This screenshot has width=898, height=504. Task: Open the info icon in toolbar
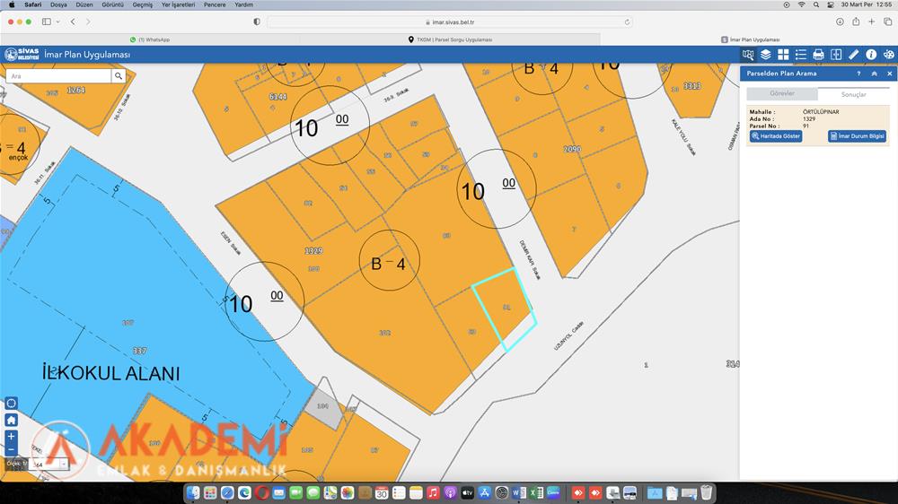click(x=871, y=55)
